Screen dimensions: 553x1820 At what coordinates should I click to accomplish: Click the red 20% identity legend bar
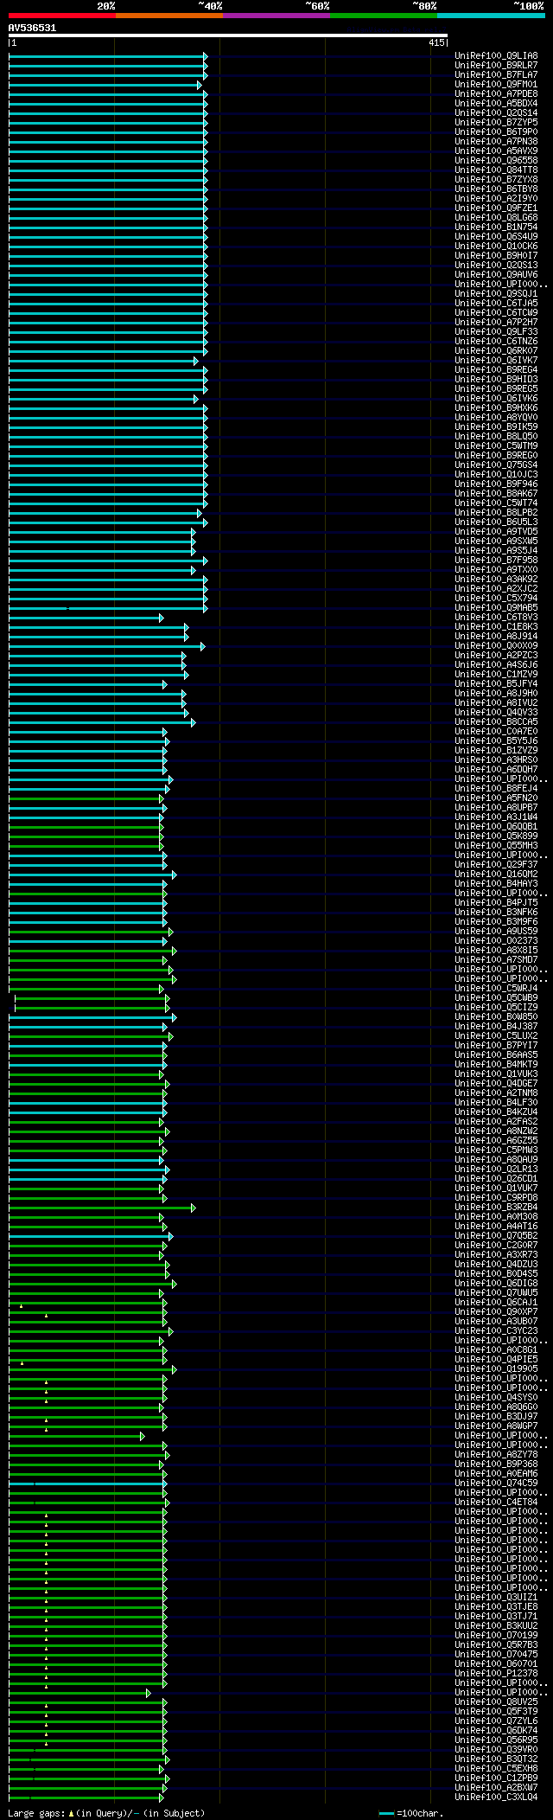click(x=61, y=16)
